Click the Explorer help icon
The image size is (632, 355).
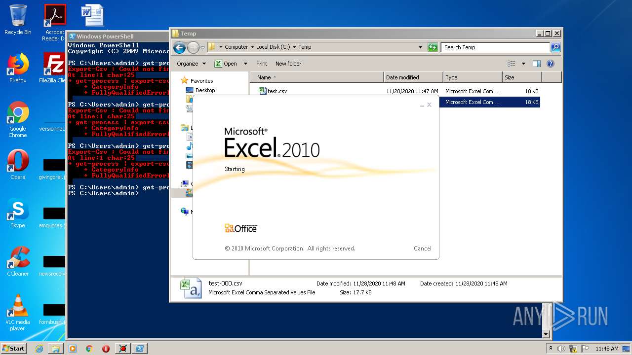pyautogui.click(x=551, y=64)
